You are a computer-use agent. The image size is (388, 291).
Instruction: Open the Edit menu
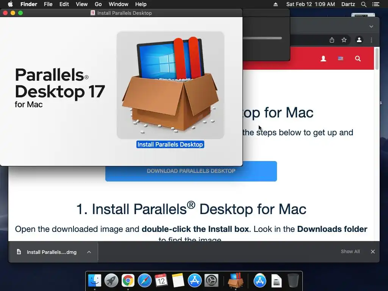click(x=64, y=4)
